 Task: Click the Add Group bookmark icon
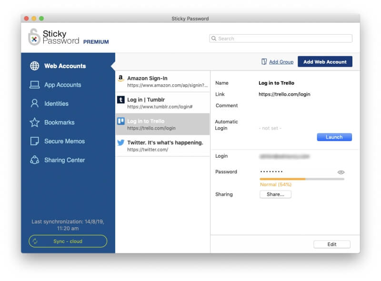pos(264,62)
